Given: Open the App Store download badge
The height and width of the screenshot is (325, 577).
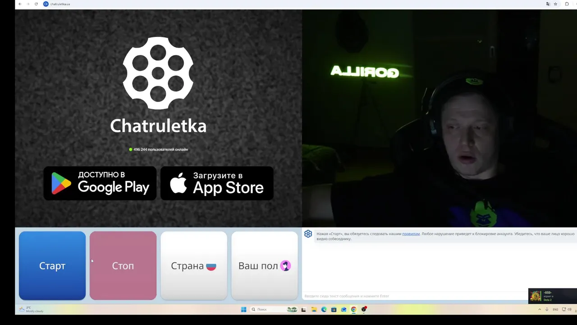Looking at the screenshot, I should tap(217, 183).
